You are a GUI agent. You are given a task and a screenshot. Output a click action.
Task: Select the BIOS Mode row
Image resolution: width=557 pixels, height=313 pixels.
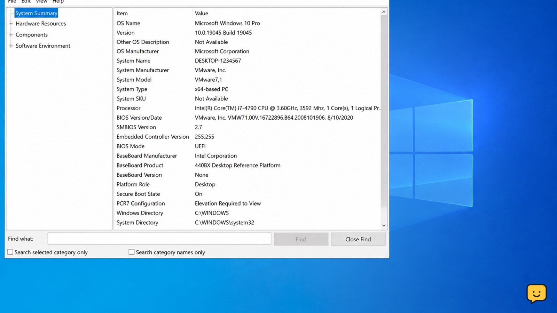(x=248, y=146)
